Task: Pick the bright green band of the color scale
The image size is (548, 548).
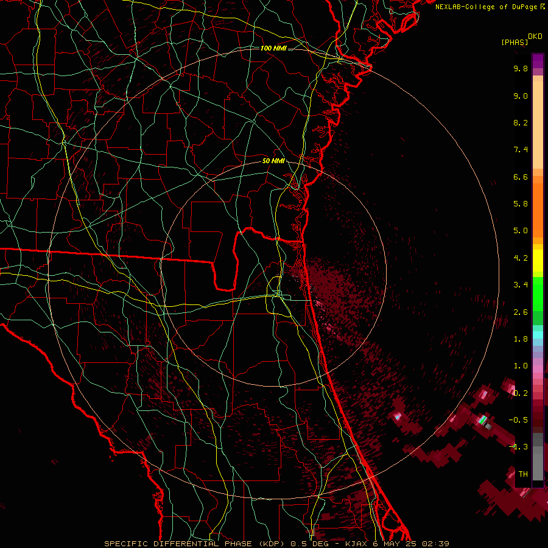Action: pyautogui.click(x=538, y=293)
